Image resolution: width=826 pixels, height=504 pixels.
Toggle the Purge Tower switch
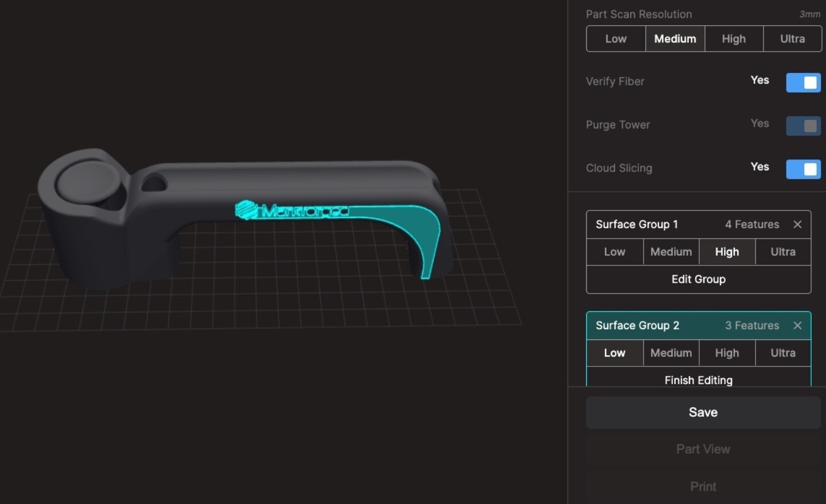[803, 126]
